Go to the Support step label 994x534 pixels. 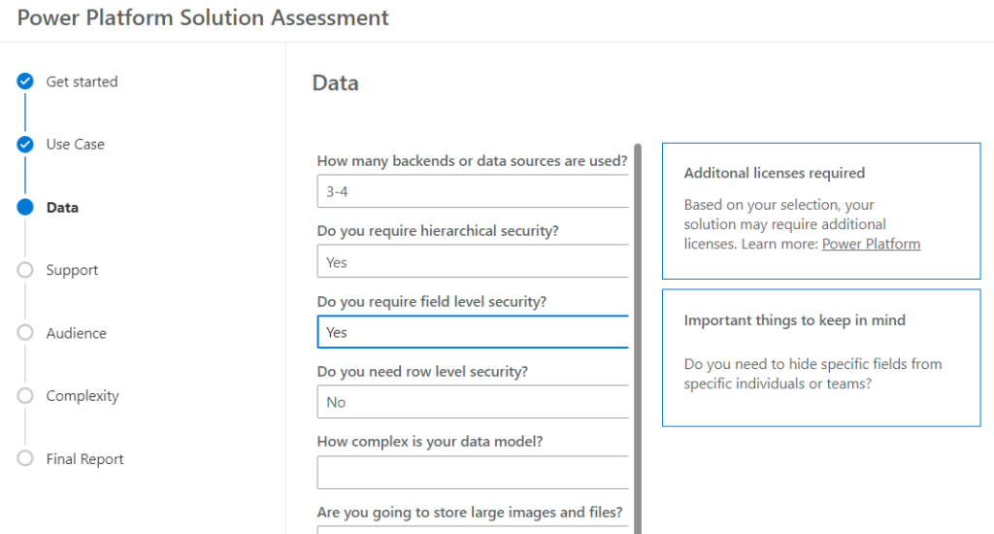tap(72, 270)
